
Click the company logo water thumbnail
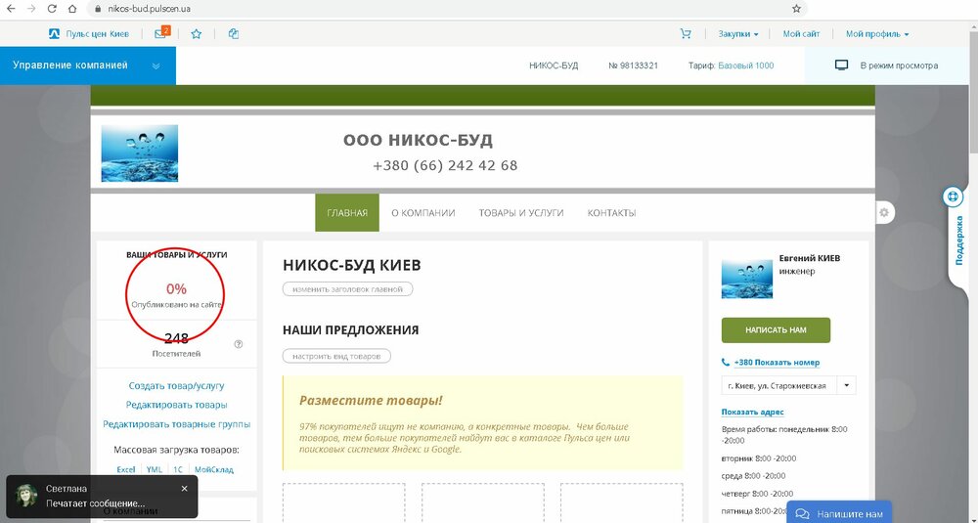coord(140,153)
